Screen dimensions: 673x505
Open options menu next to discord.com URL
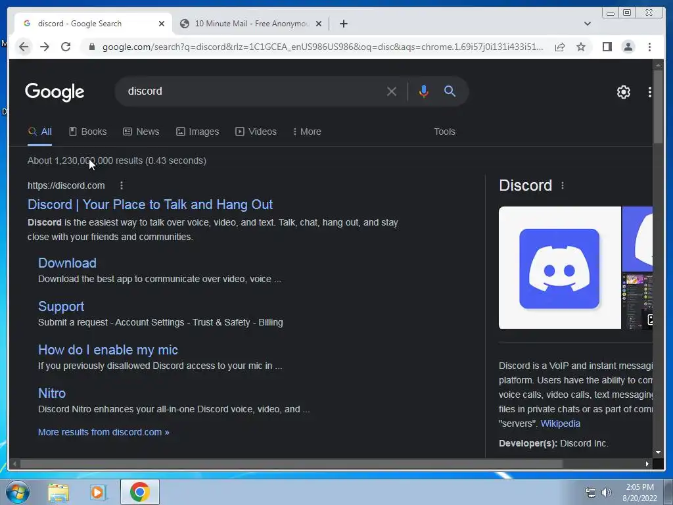[122, 185]
